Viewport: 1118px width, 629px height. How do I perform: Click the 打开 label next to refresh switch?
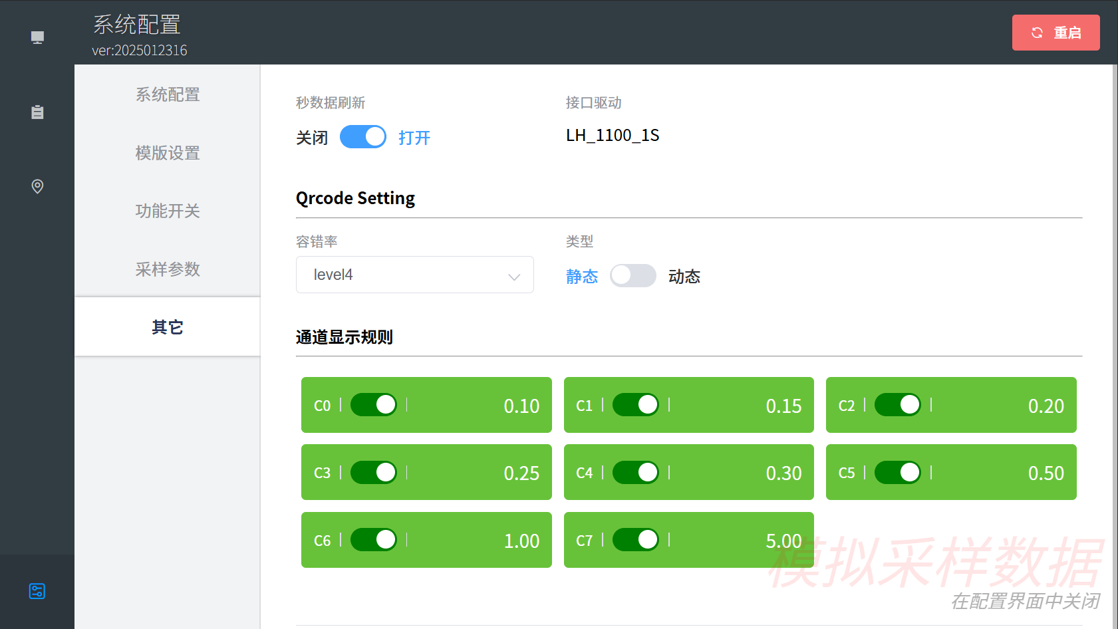pyautogui.click(x=414, y=138)
